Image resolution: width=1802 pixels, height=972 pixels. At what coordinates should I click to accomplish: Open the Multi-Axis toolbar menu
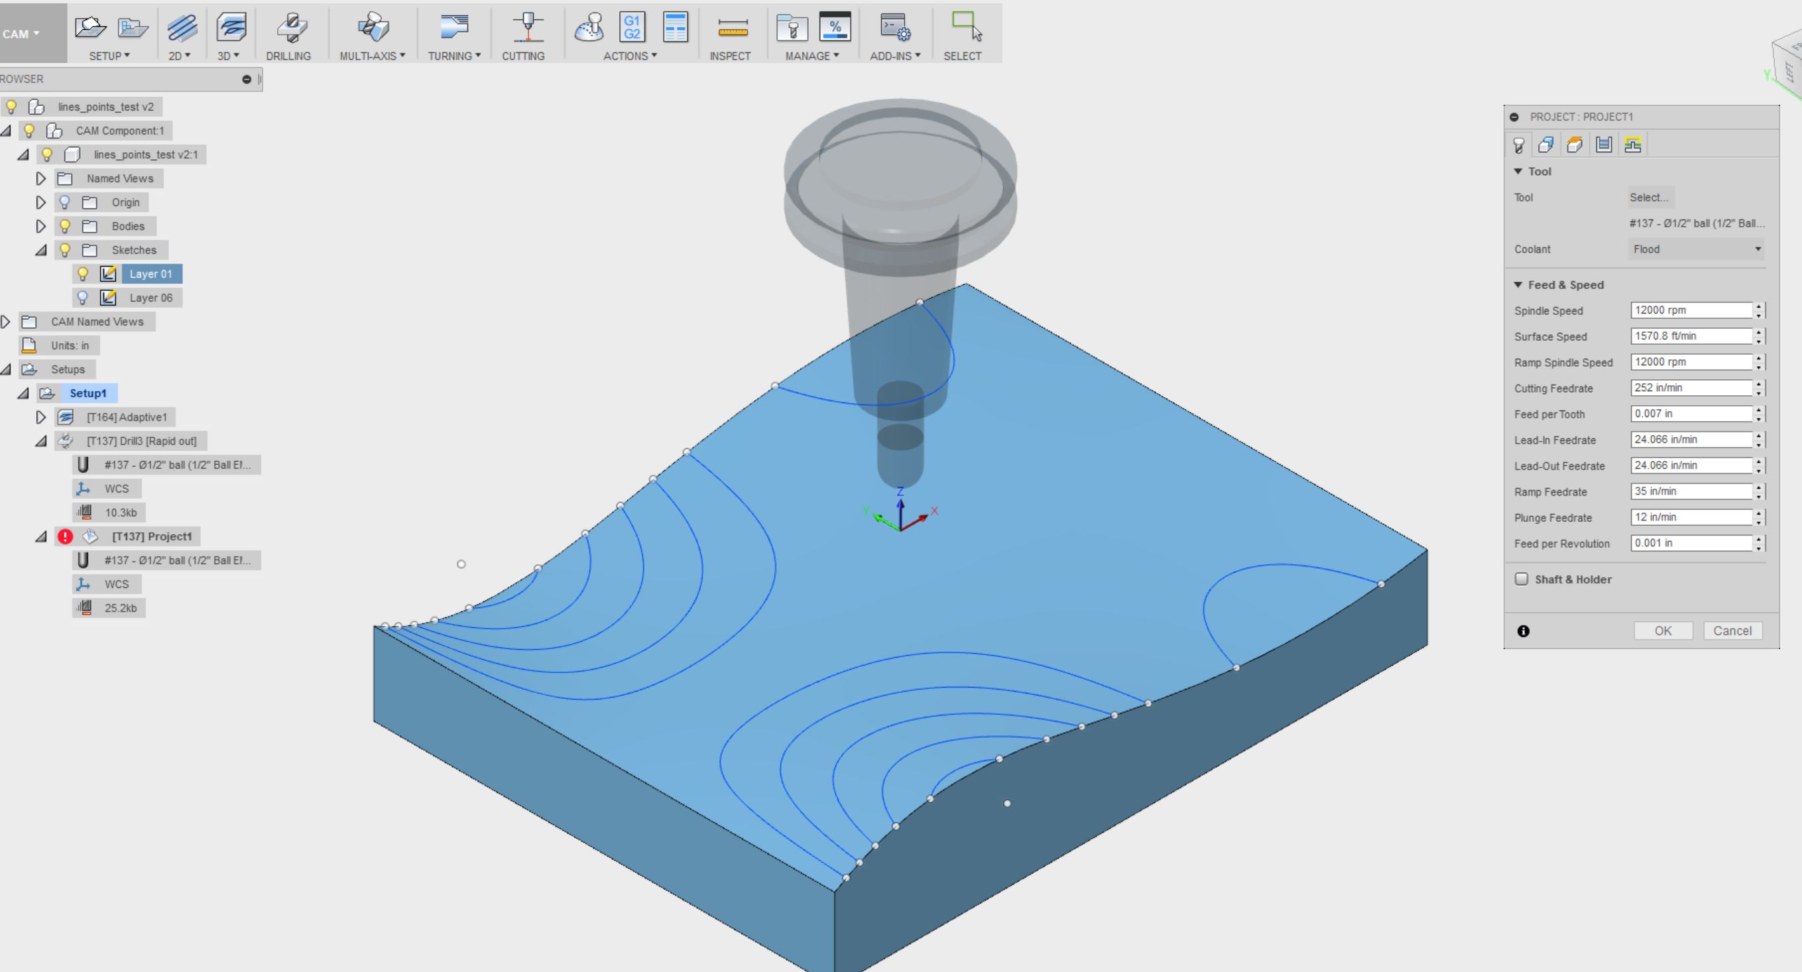pyautogui.click(x=372, y=55)
